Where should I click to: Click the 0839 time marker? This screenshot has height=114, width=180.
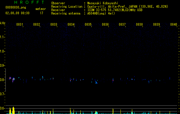click(x=157, y=24)
